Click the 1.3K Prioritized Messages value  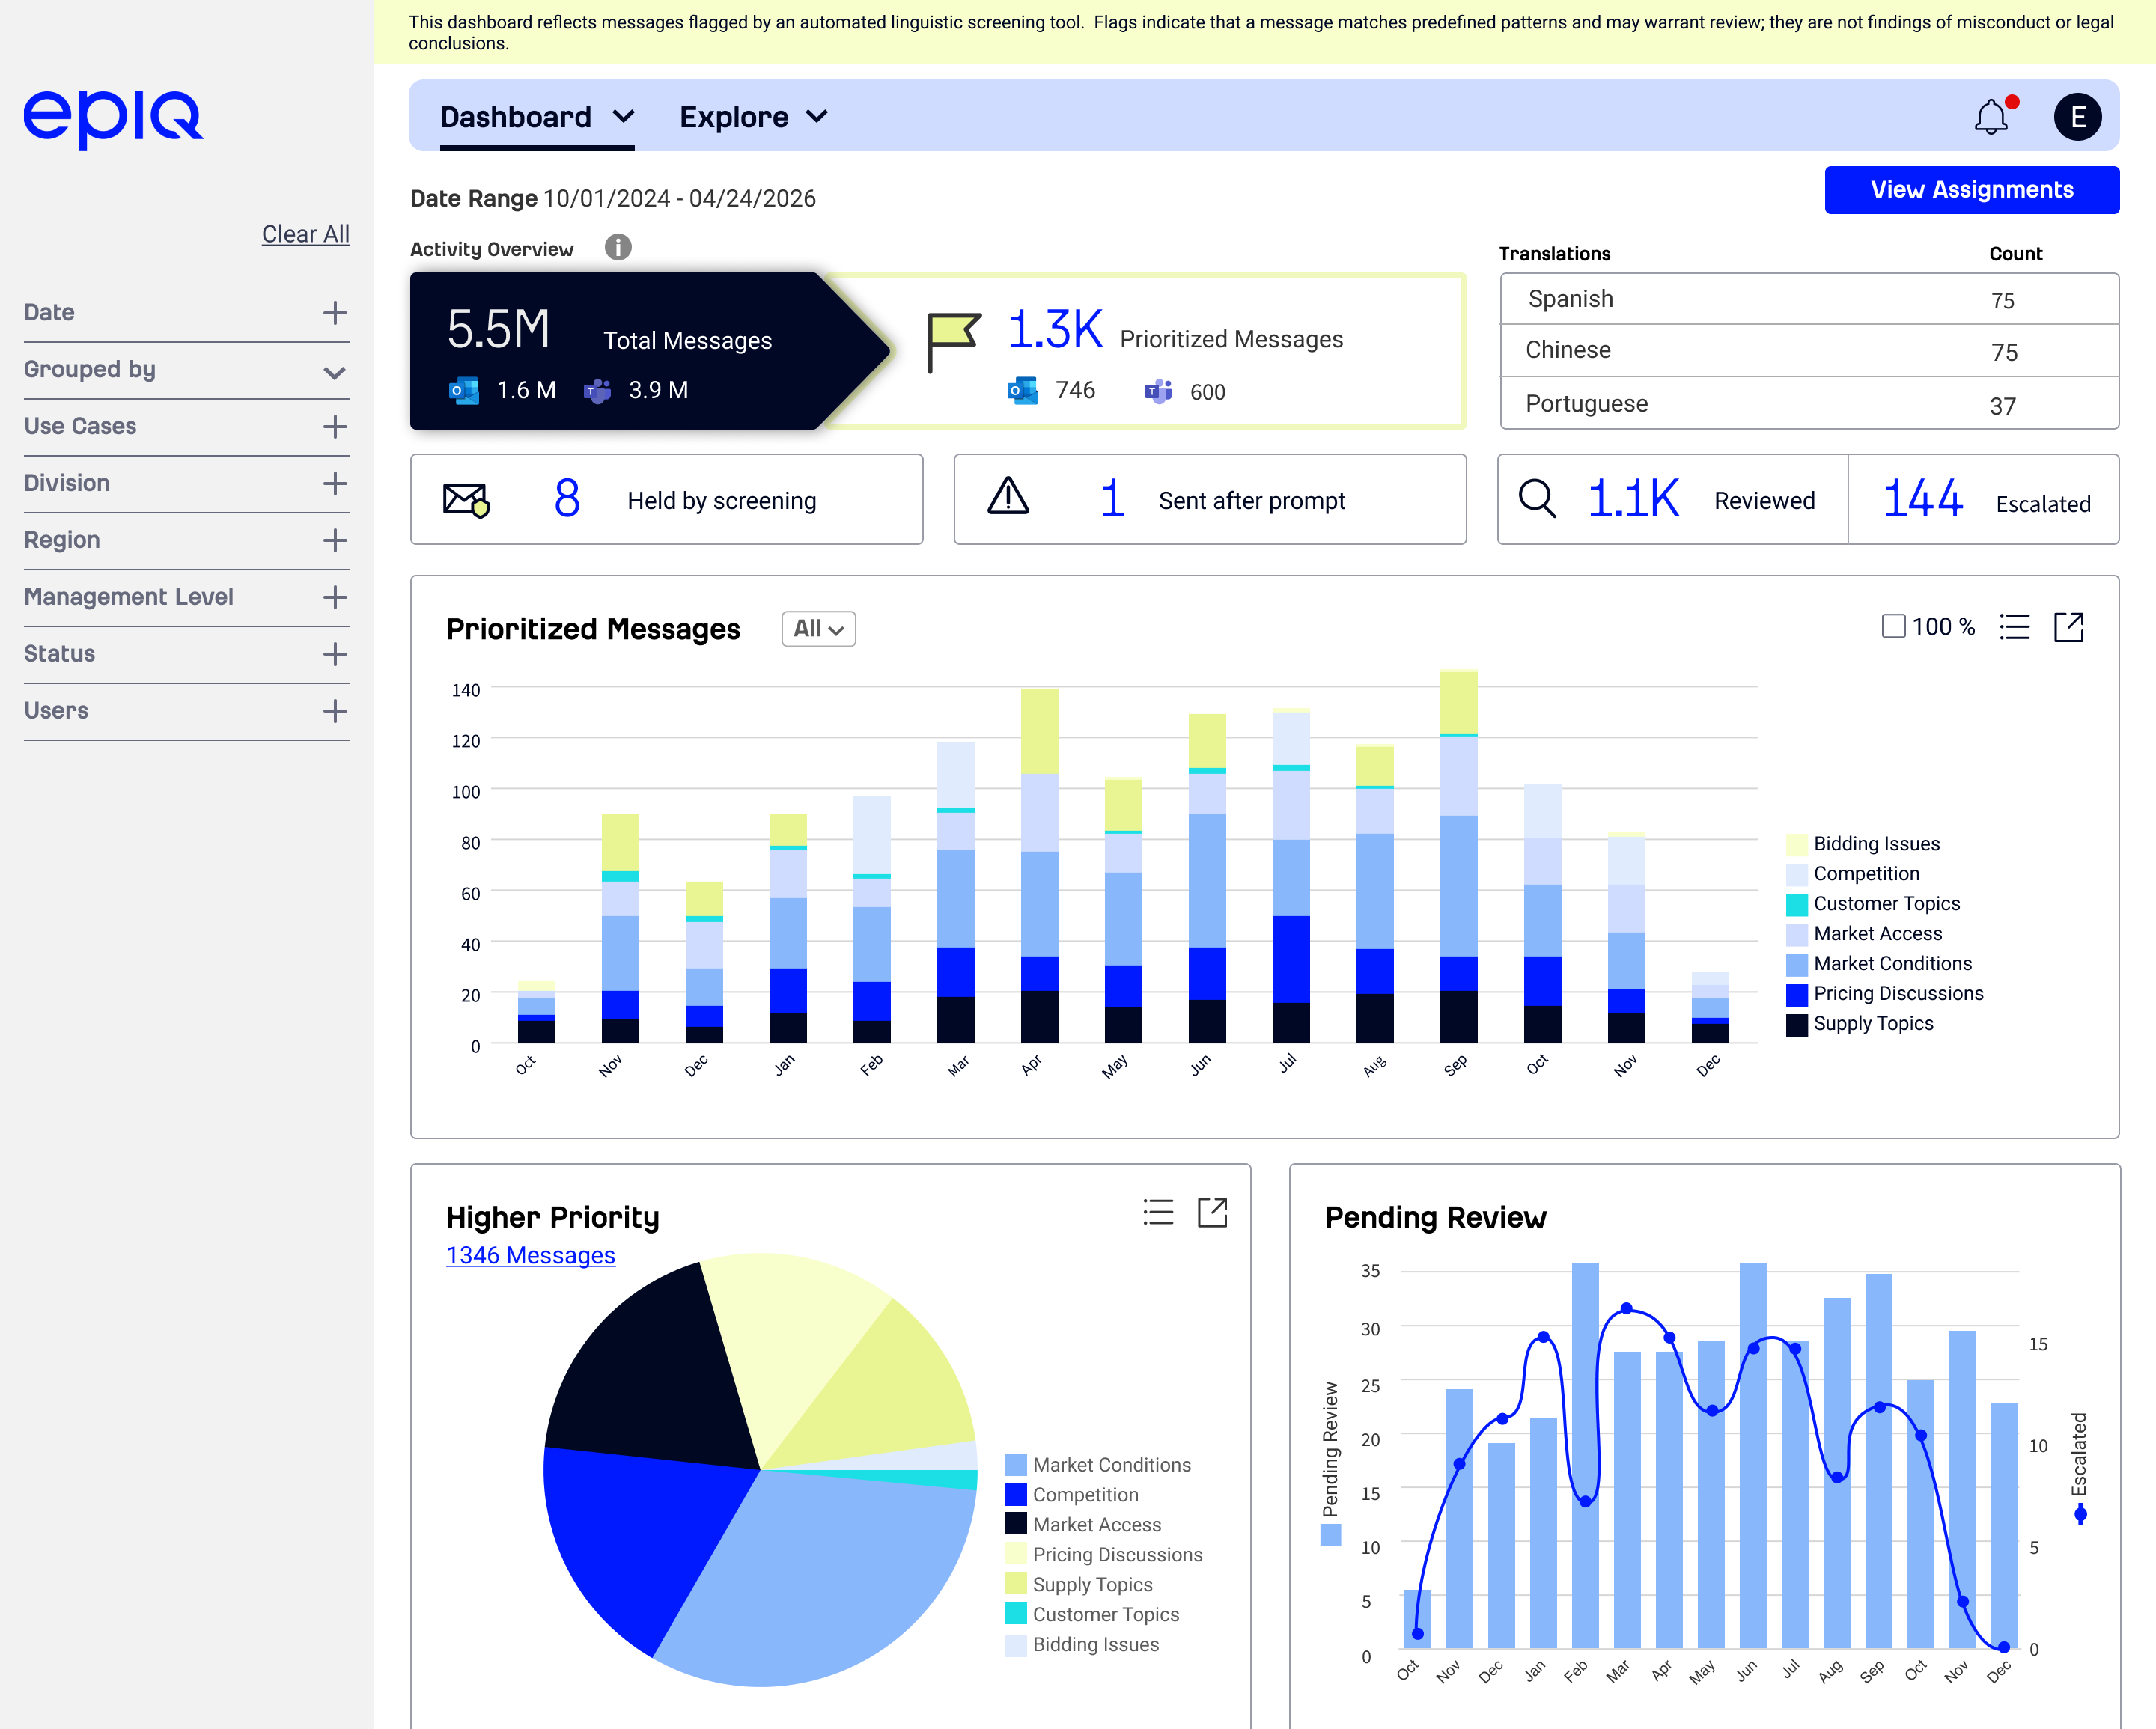1055,330
